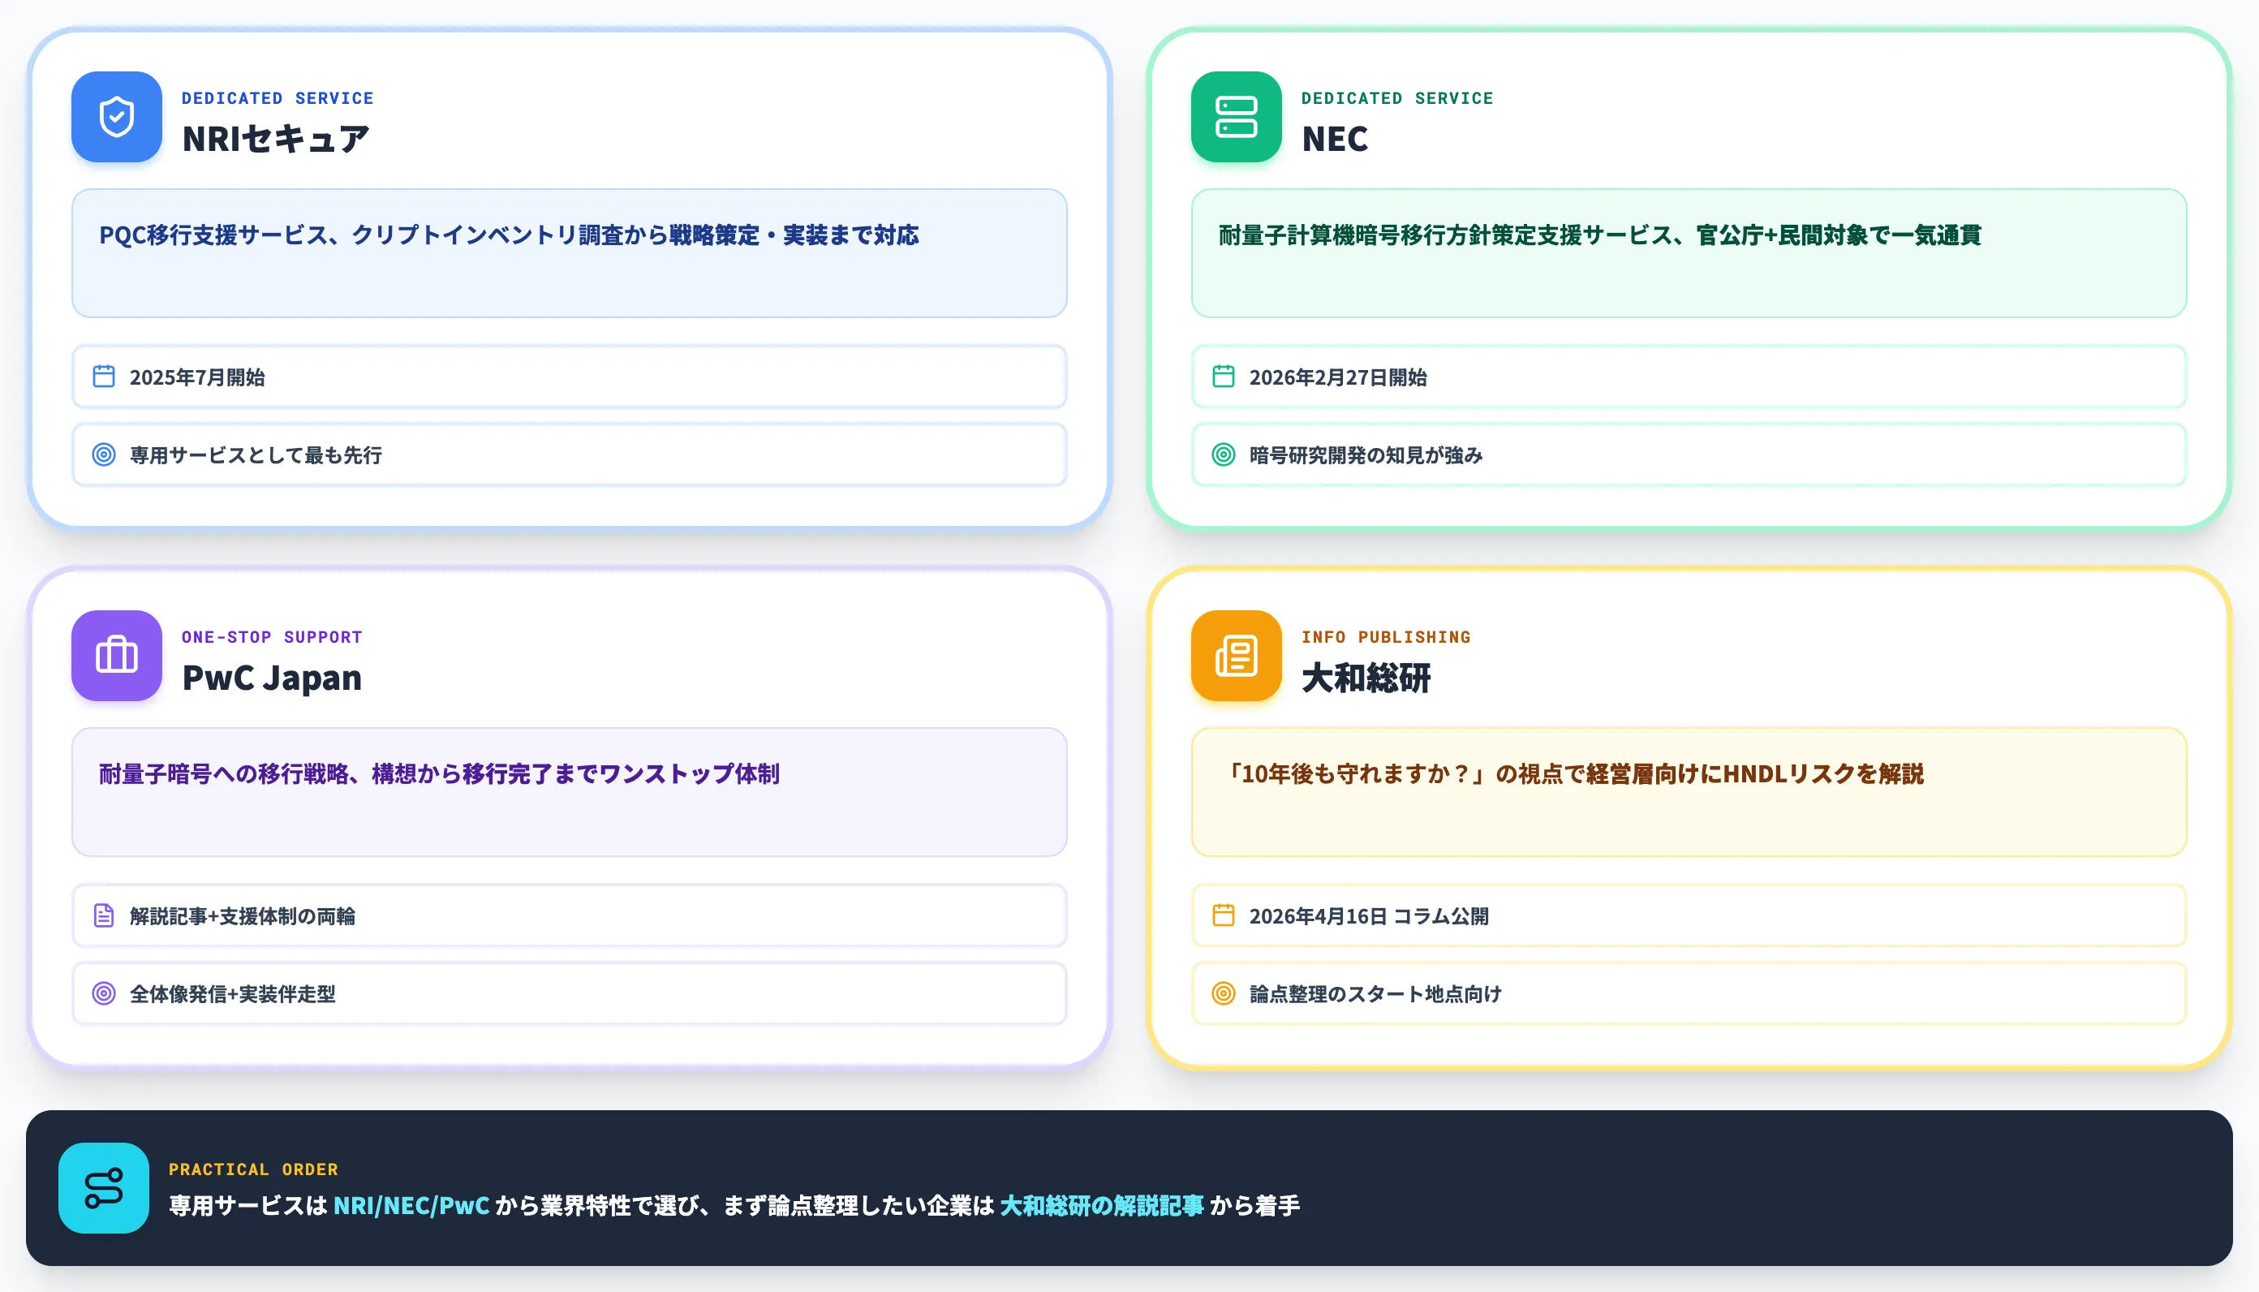Click the PRACTICAL ORDER label

pyautogui.click(x=254, y=1169)
